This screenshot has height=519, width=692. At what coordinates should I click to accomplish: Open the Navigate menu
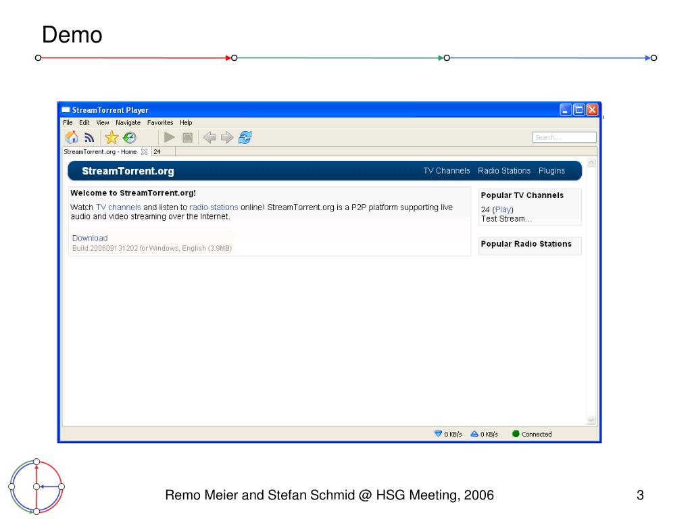coord(128,123)
